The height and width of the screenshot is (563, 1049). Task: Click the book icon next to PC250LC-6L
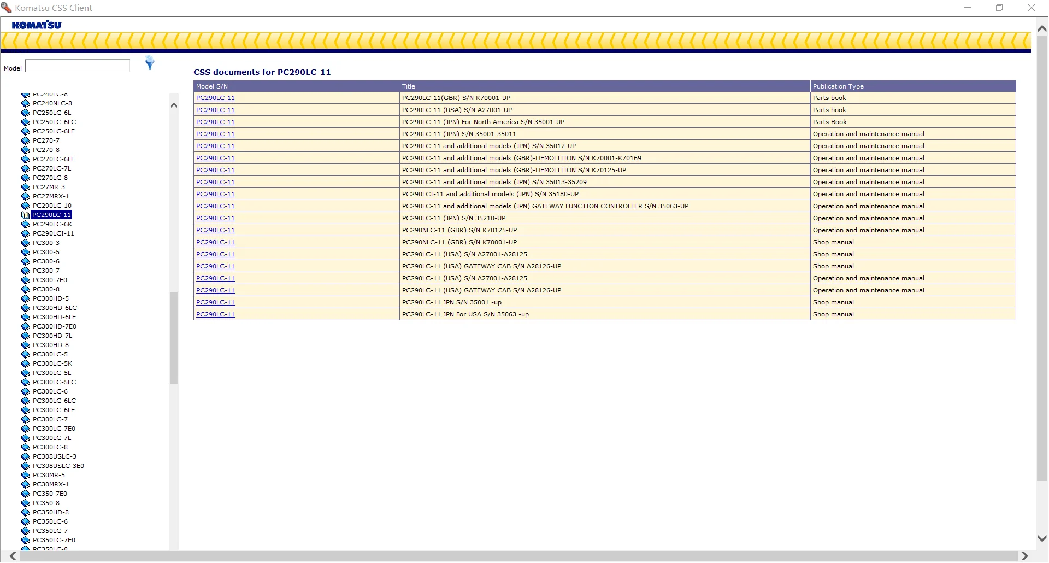pyautogui.click(x=25, y=113)
